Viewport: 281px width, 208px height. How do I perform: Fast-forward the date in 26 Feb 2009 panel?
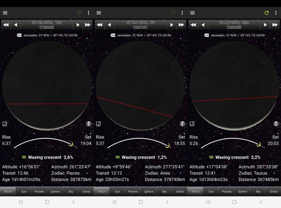tap(88, 25)
